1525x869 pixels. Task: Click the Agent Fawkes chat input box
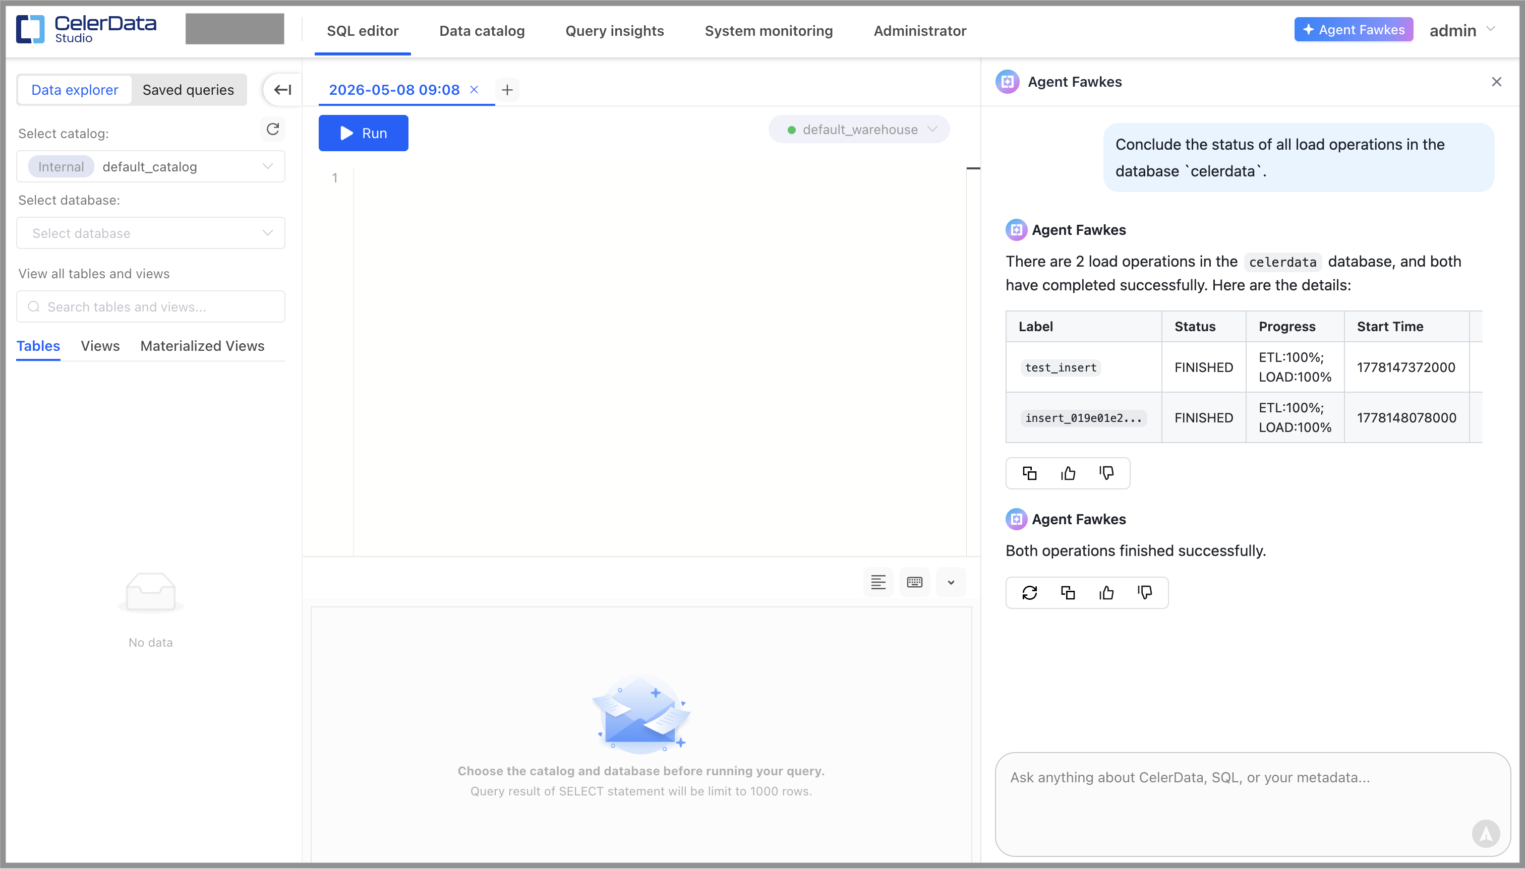tap(1253, 803)
